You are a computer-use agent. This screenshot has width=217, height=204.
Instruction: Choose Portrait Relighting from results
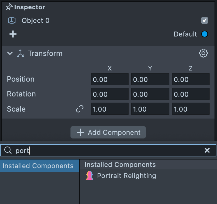tap(126, 176)
